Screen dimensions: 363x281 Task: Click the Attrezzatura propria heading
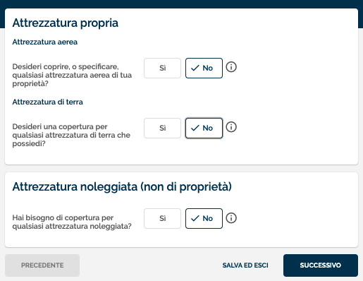66,23
